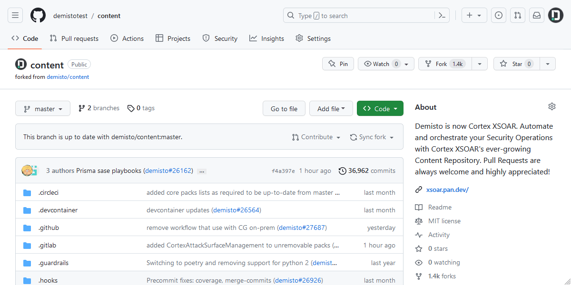Switch to the Security tab

pyautogui.click(x=220, y=38)
